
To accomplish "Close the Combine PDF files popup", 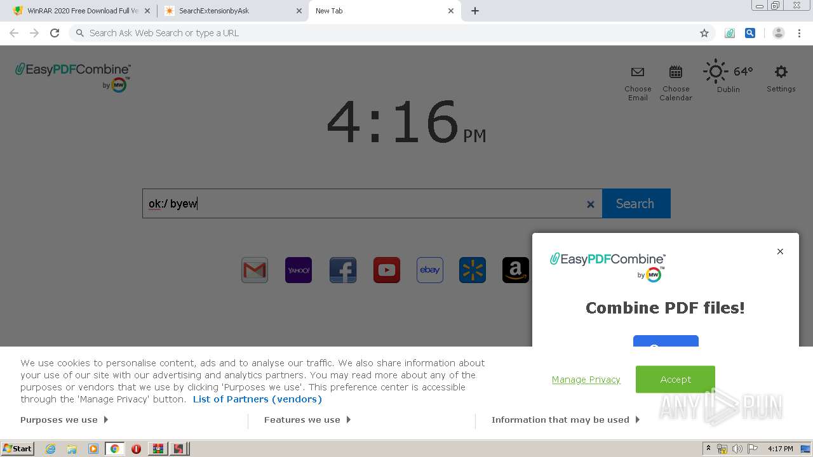I will pyautogui.click(x=780, y=251).
